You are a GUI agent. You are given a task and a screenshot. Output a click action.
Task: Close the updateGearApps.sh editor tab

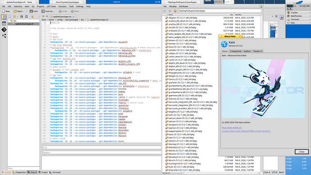[x=73, y=17]
